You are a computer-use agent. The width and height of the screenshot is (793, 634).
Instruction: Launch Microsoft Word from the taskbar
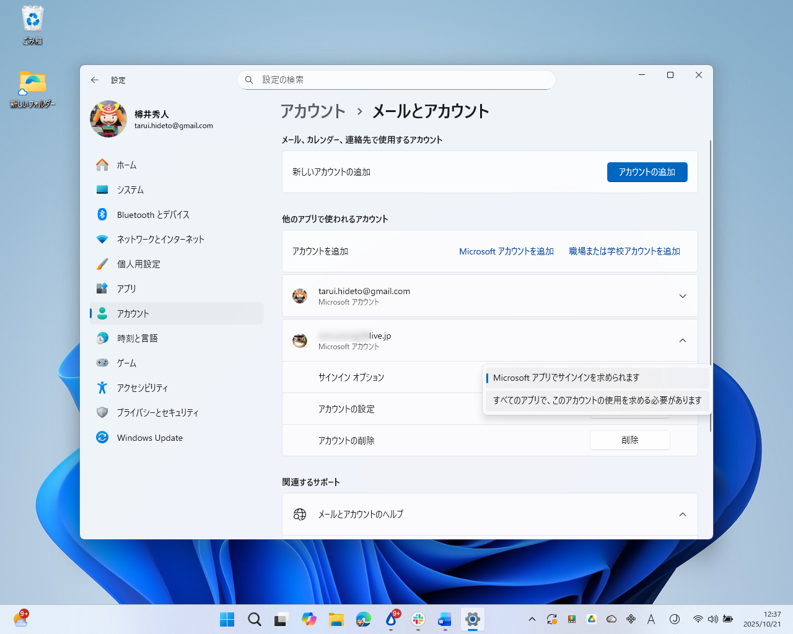point(444,619)
